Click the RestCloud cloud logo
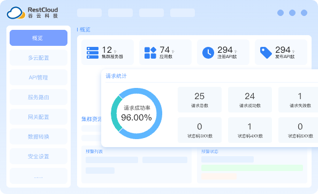This screenshot has width=318, height=194. click(x=16, y=13)
